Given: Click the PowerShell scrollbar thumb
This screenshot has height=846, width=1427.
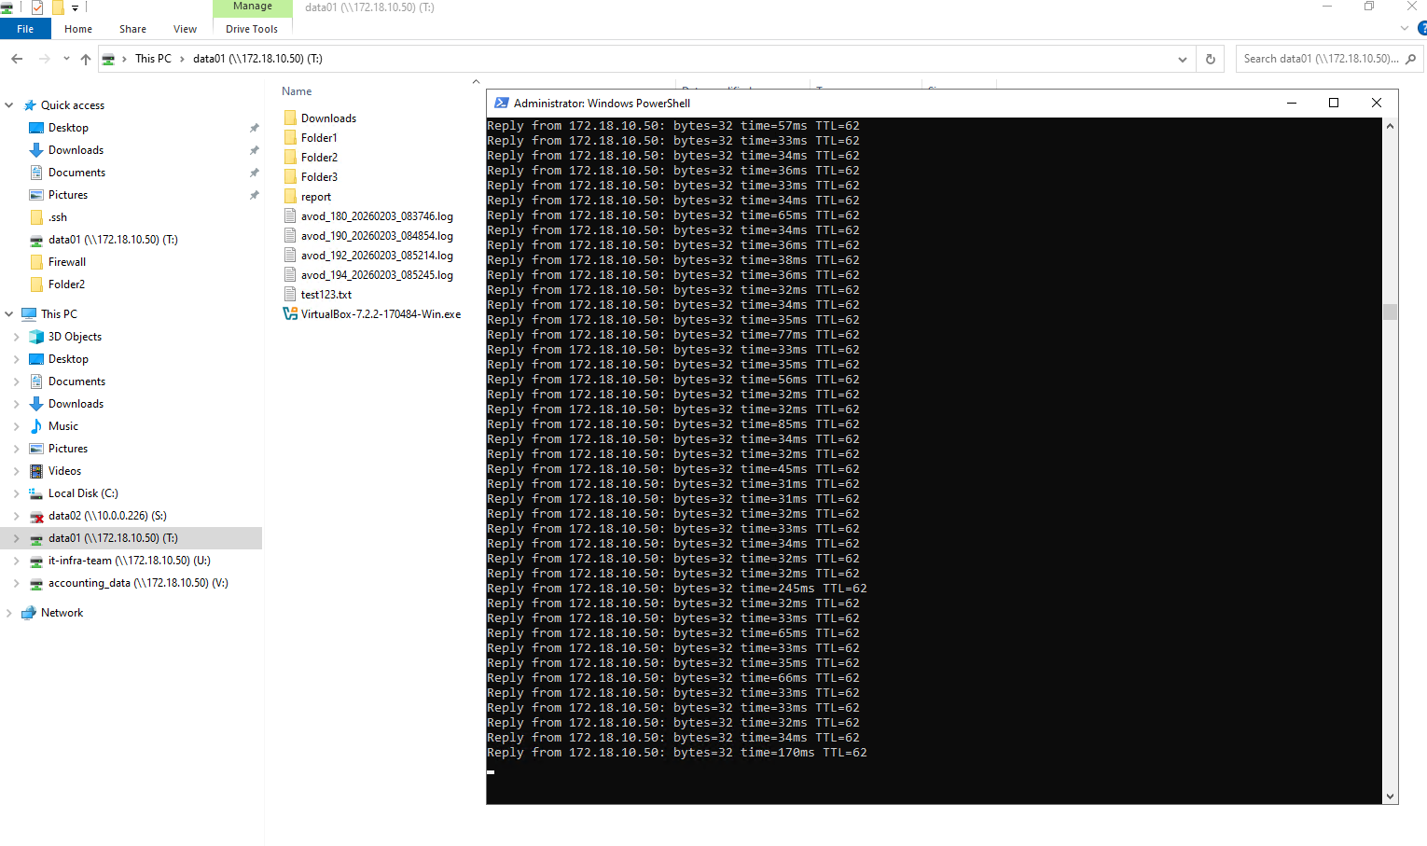Looking at the screenshot, I should coord(1390,312).
